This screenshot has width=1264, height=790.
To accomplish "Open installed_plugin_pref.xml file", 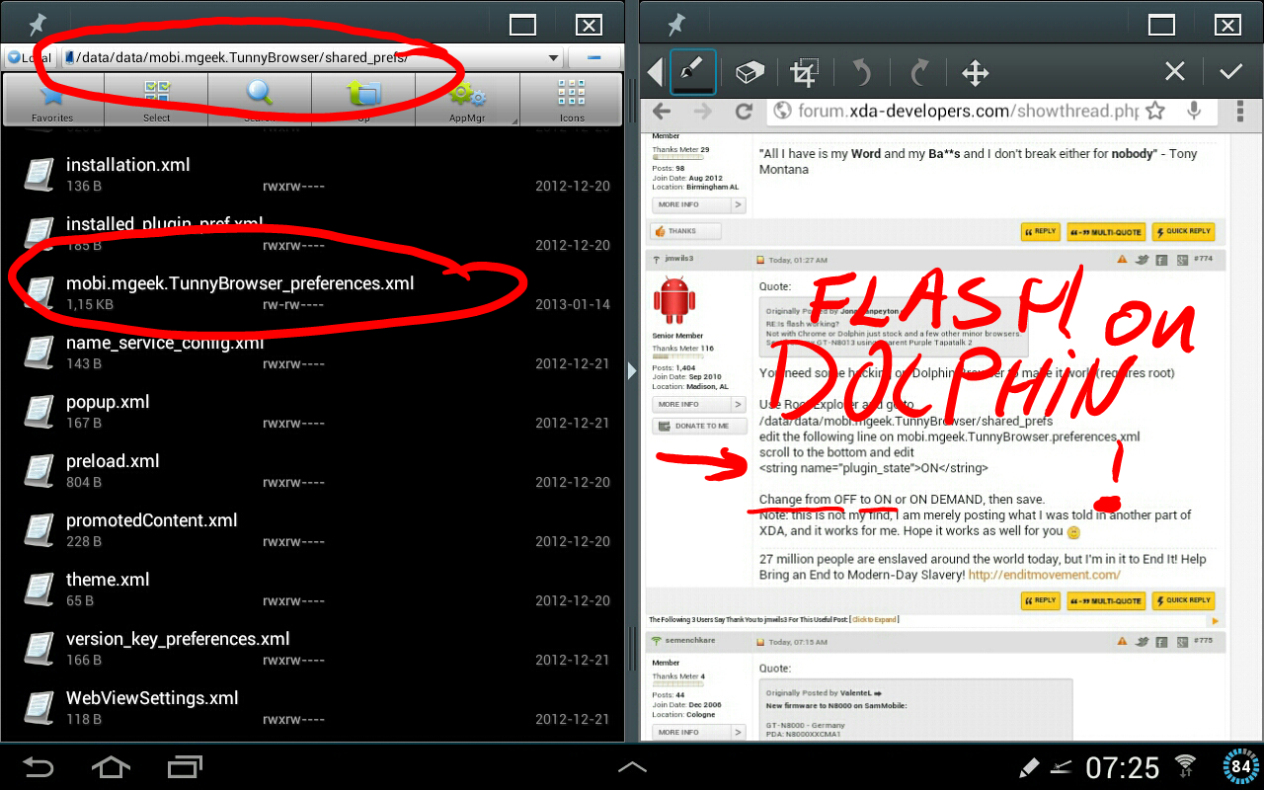I will (x=312, y=234).
